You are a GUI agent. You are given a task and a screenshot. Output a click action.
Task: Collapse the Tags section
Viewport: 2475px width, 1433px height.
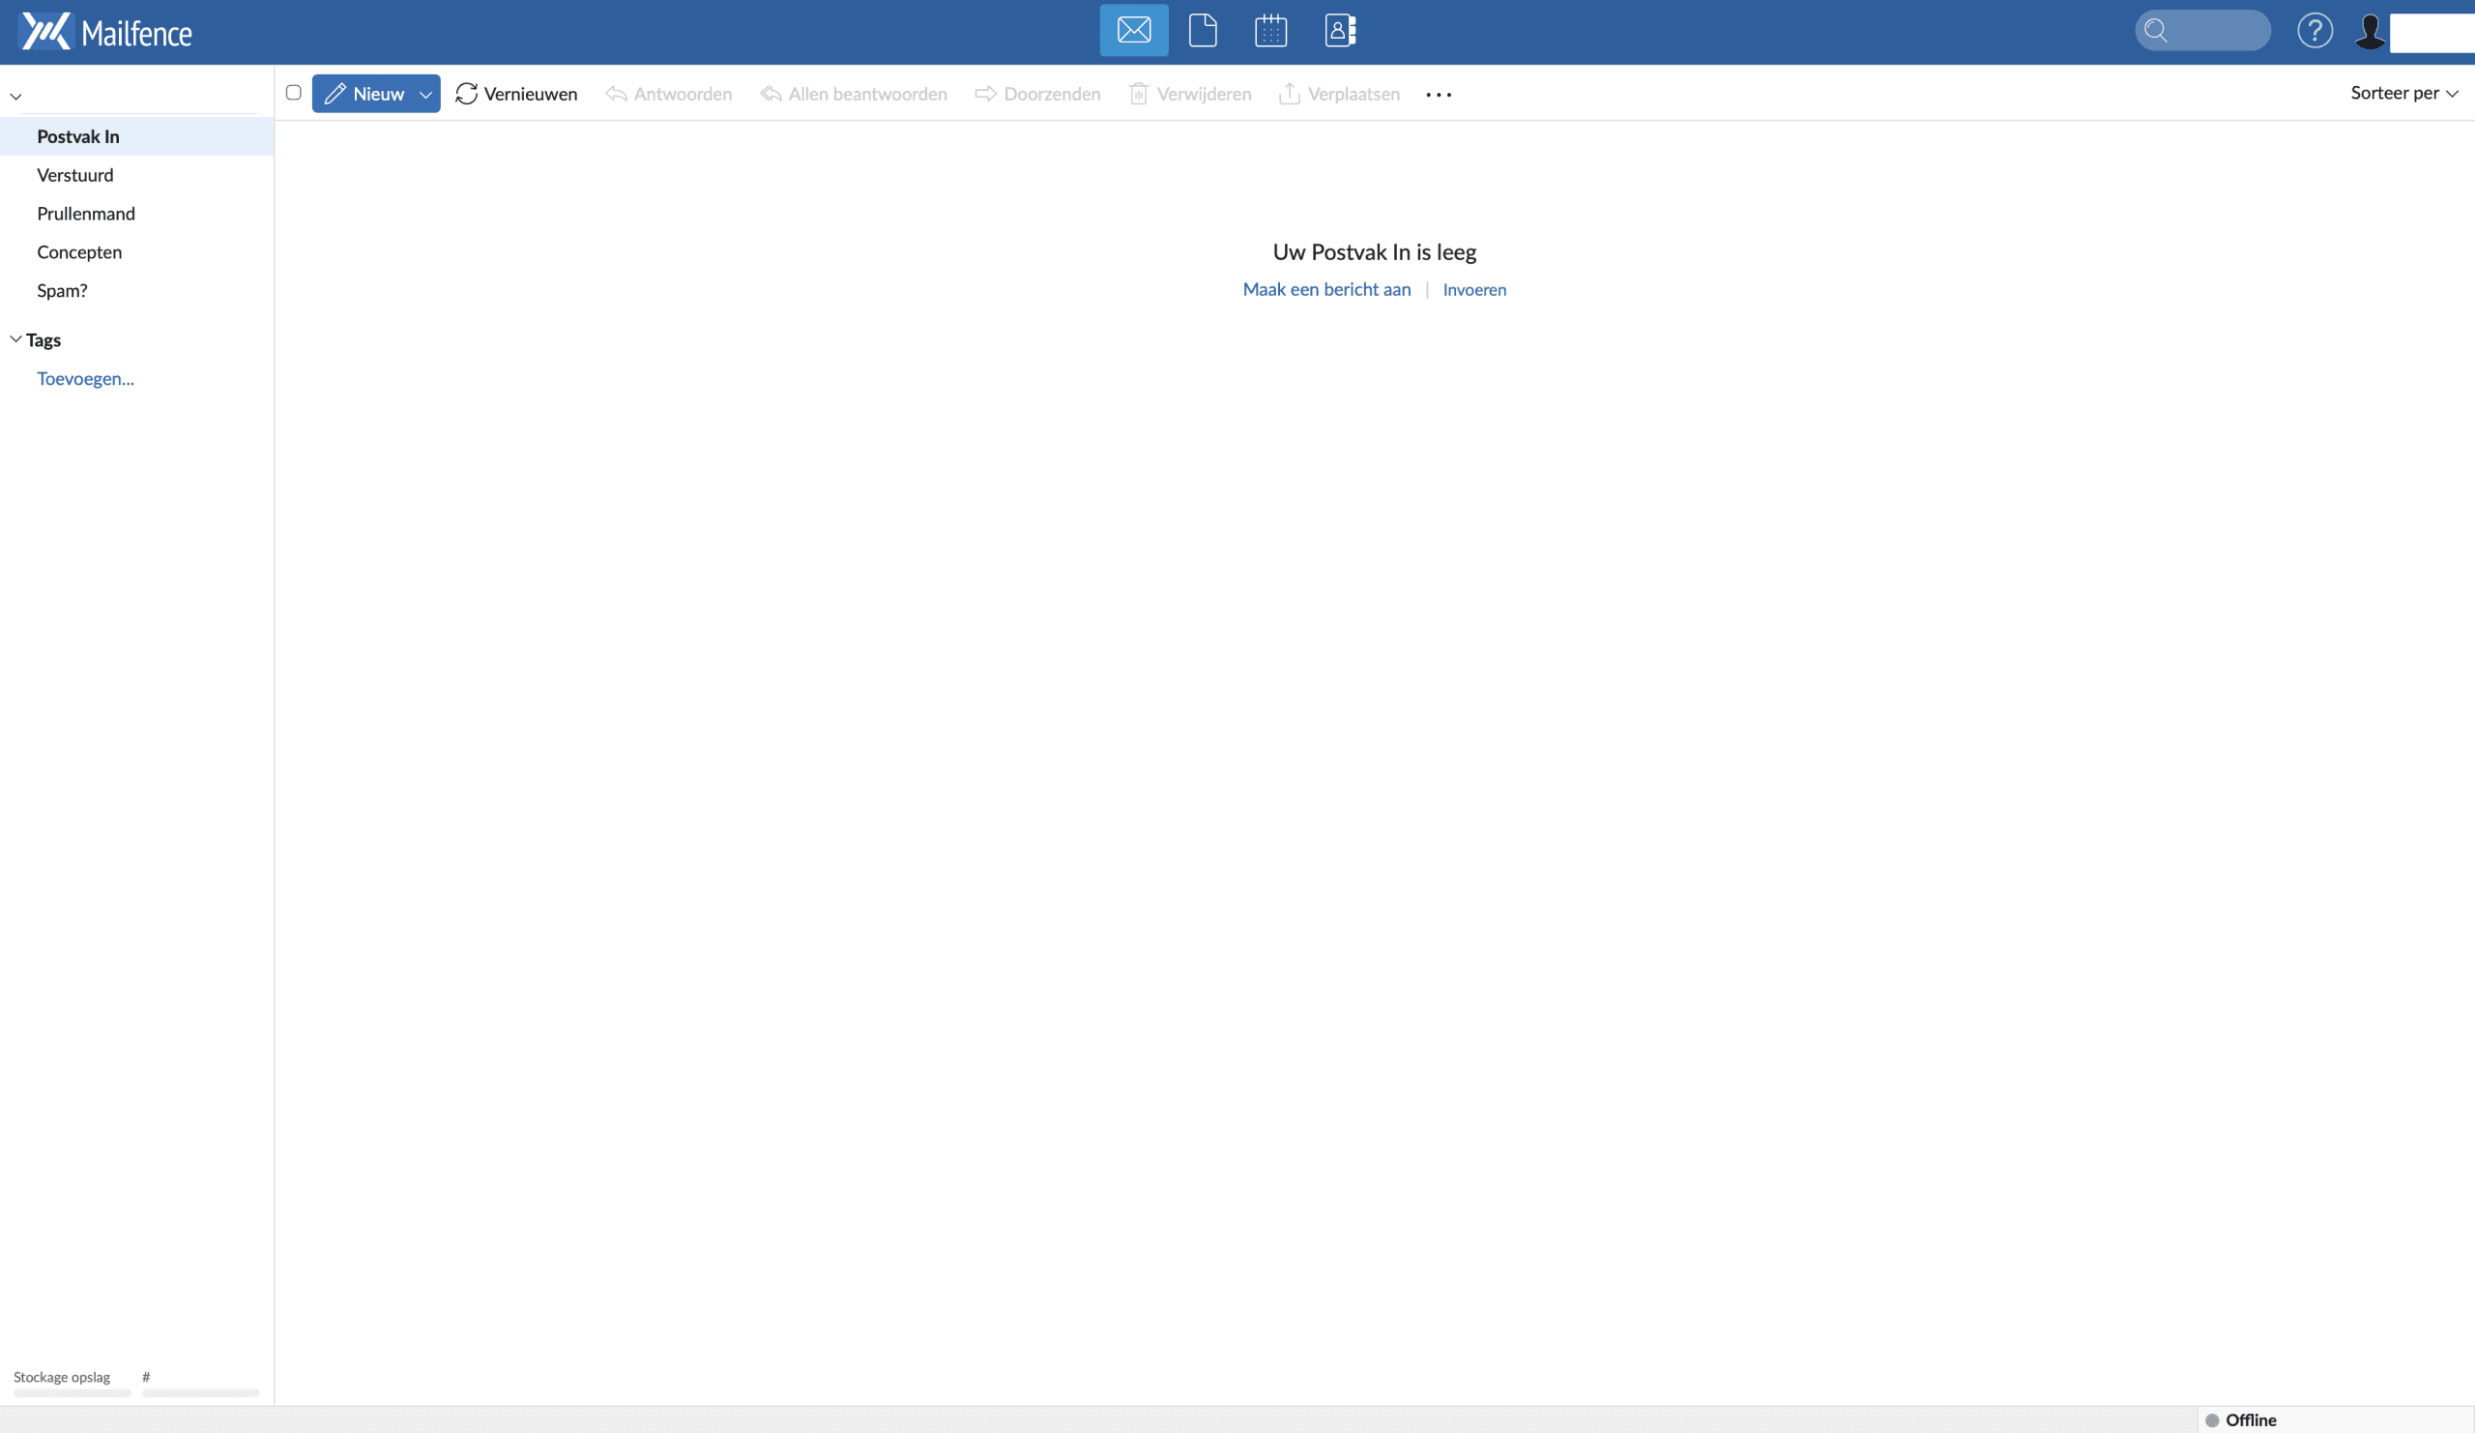(x=15, y=337)
